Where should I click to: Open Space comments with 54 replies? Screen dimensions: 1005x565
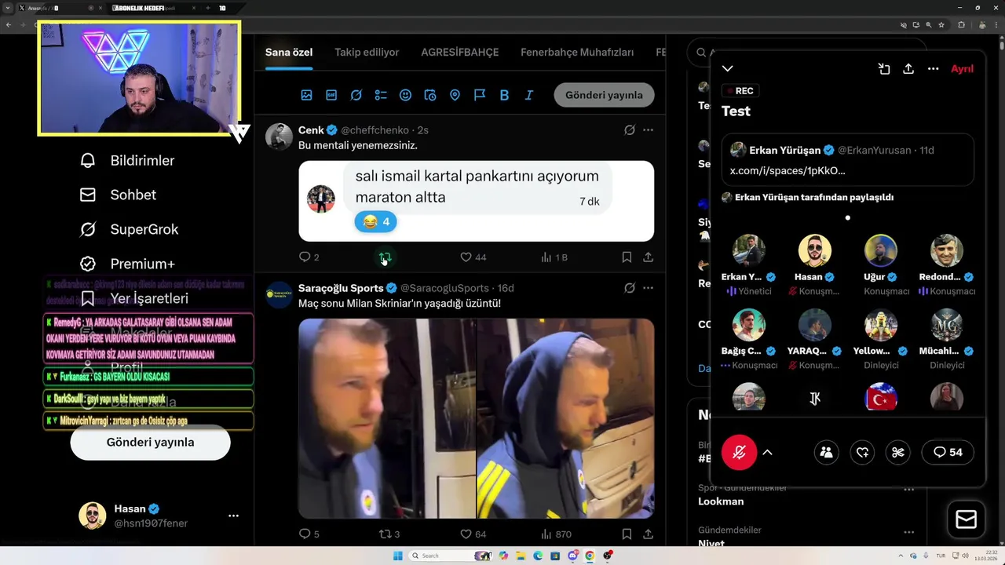(948, 452)
